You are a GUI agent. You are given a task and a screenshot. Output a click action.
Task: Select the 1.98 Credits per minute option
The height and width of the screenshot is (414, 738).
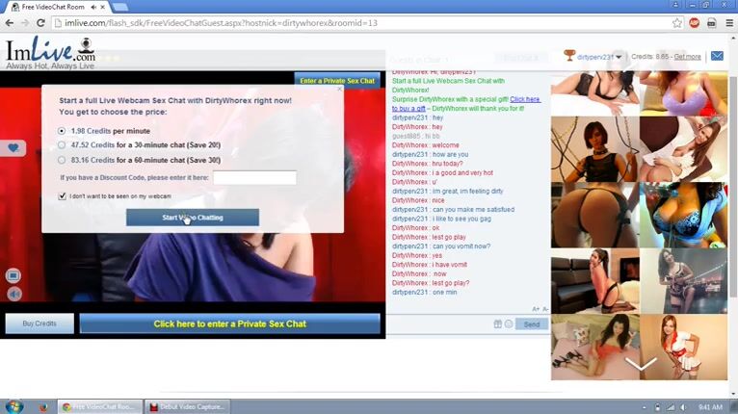click(63, 130)
